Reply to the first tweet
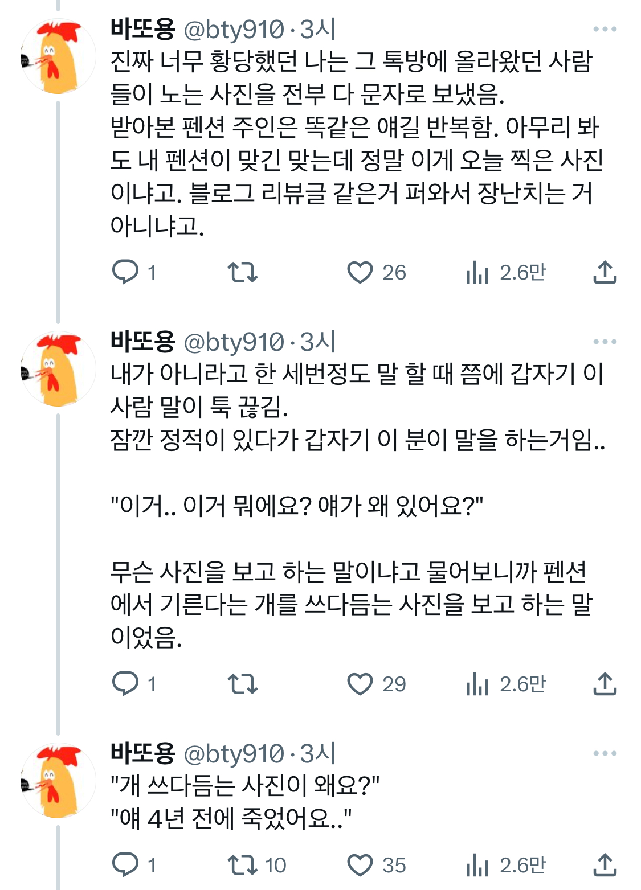 tap(126, 272)
